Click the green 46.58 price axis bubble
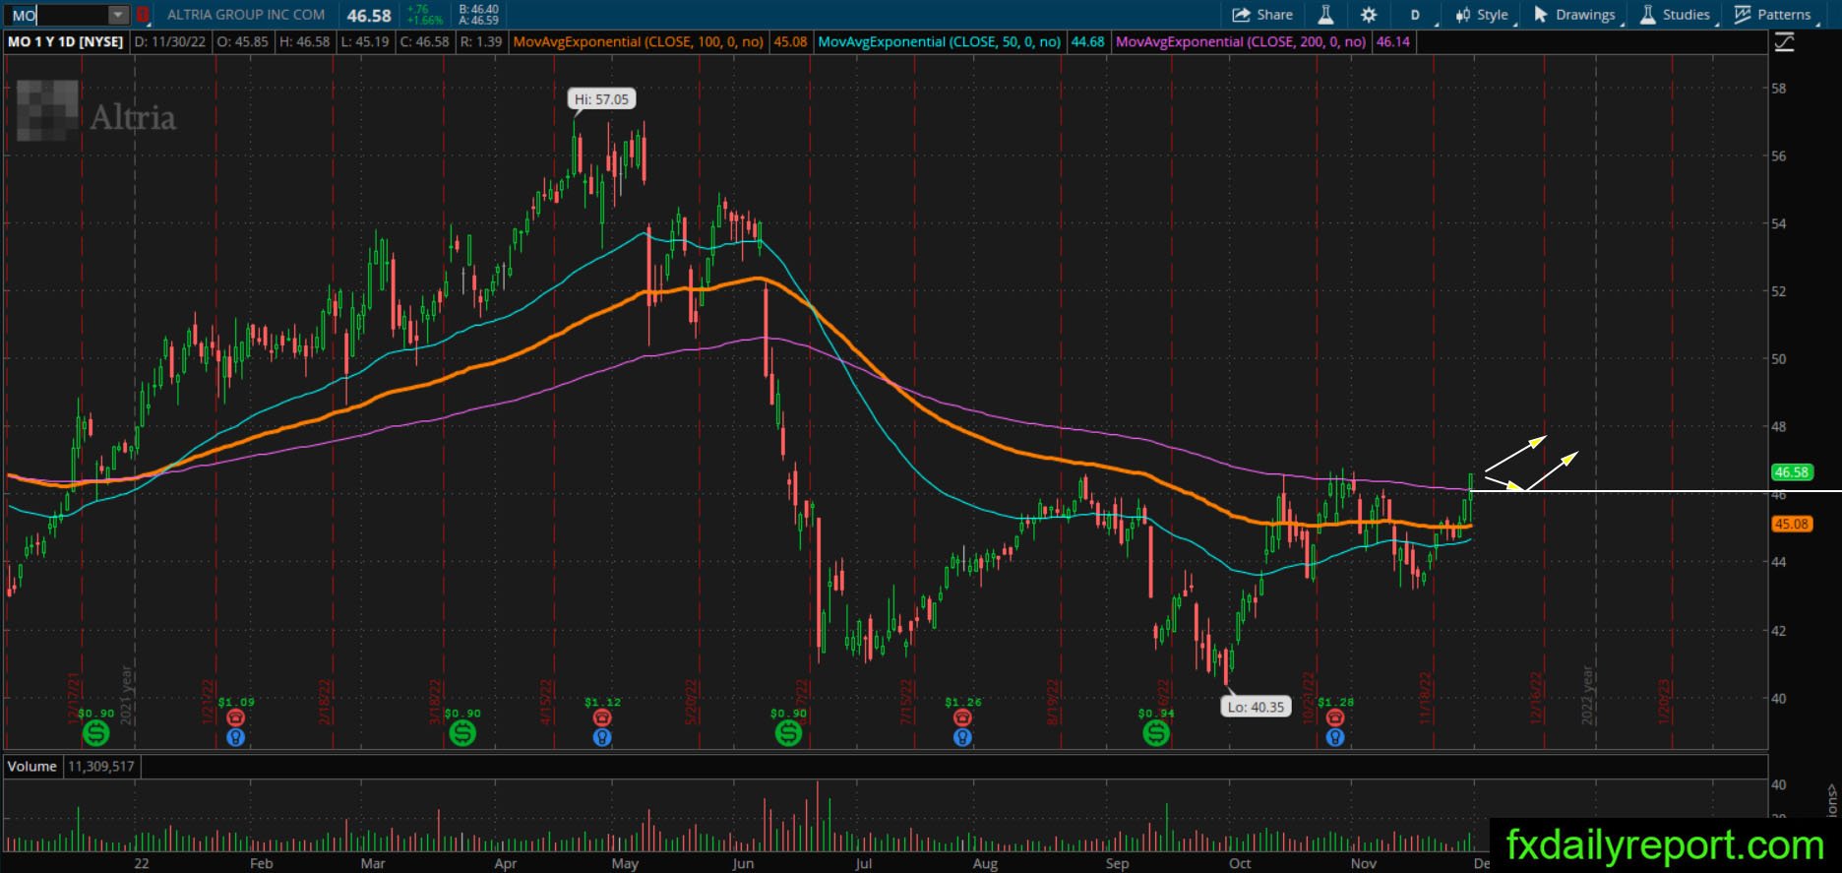The image size is (1842, 873). 1792,472
